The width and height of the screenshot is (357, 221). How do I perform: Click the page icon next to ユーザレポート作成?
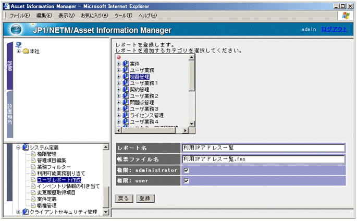click(33, 180)
